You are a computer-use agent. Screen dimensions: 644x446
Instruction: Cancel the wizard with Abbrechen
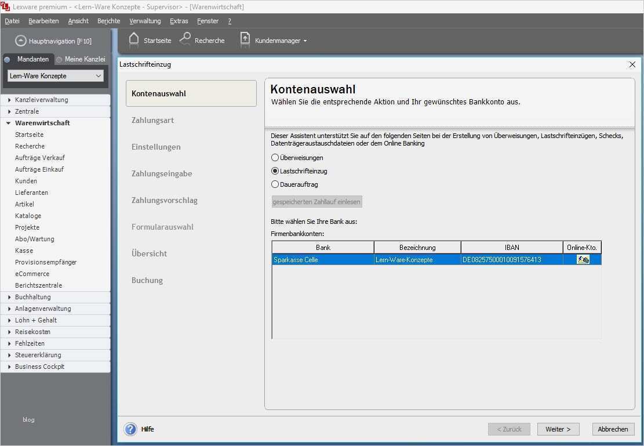613,429
